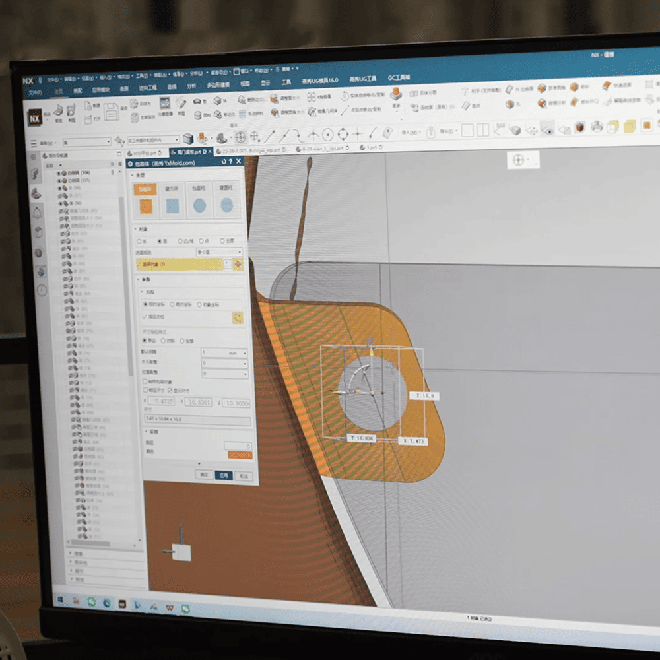This screenshot has height=660, width=660.
Task: Select the 对称 size control radio button
Action: click(163, 341)
